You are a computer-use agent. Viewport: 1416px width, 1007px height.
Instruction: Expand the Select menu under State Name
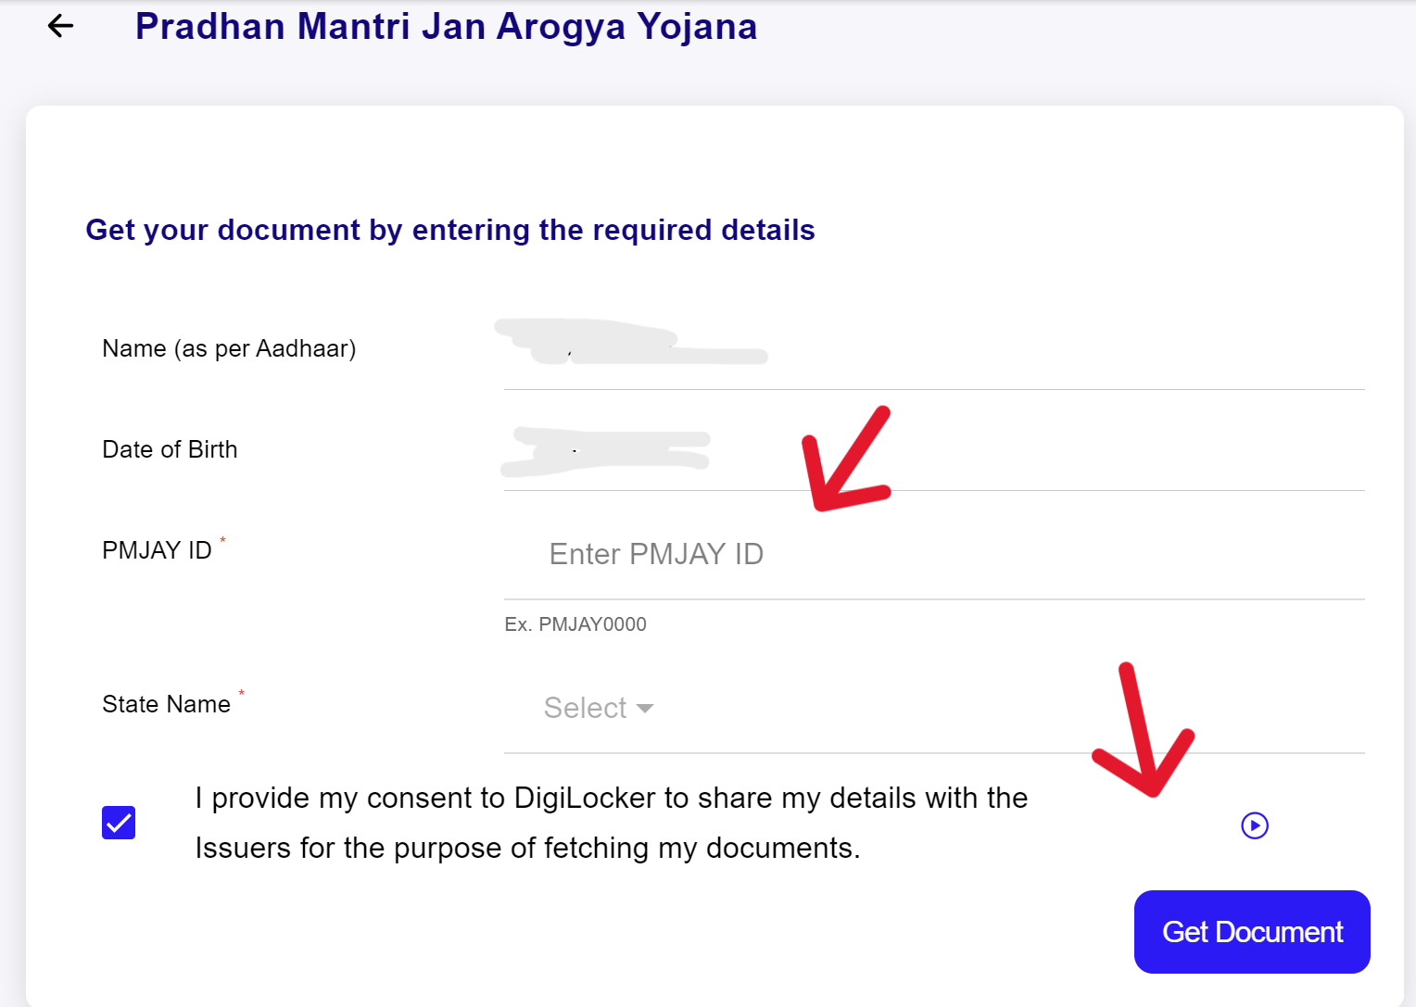[599, 708]
